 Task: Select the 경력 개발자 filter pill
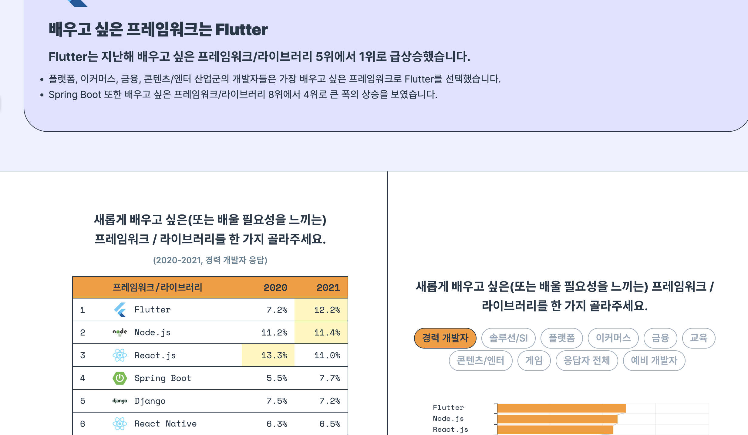[445, 338]
